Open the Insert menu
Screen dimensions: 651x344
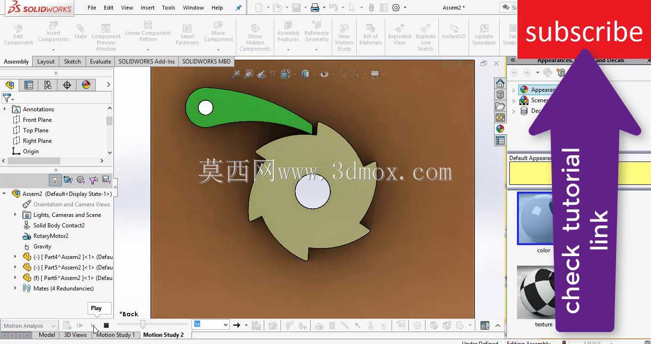147,8
